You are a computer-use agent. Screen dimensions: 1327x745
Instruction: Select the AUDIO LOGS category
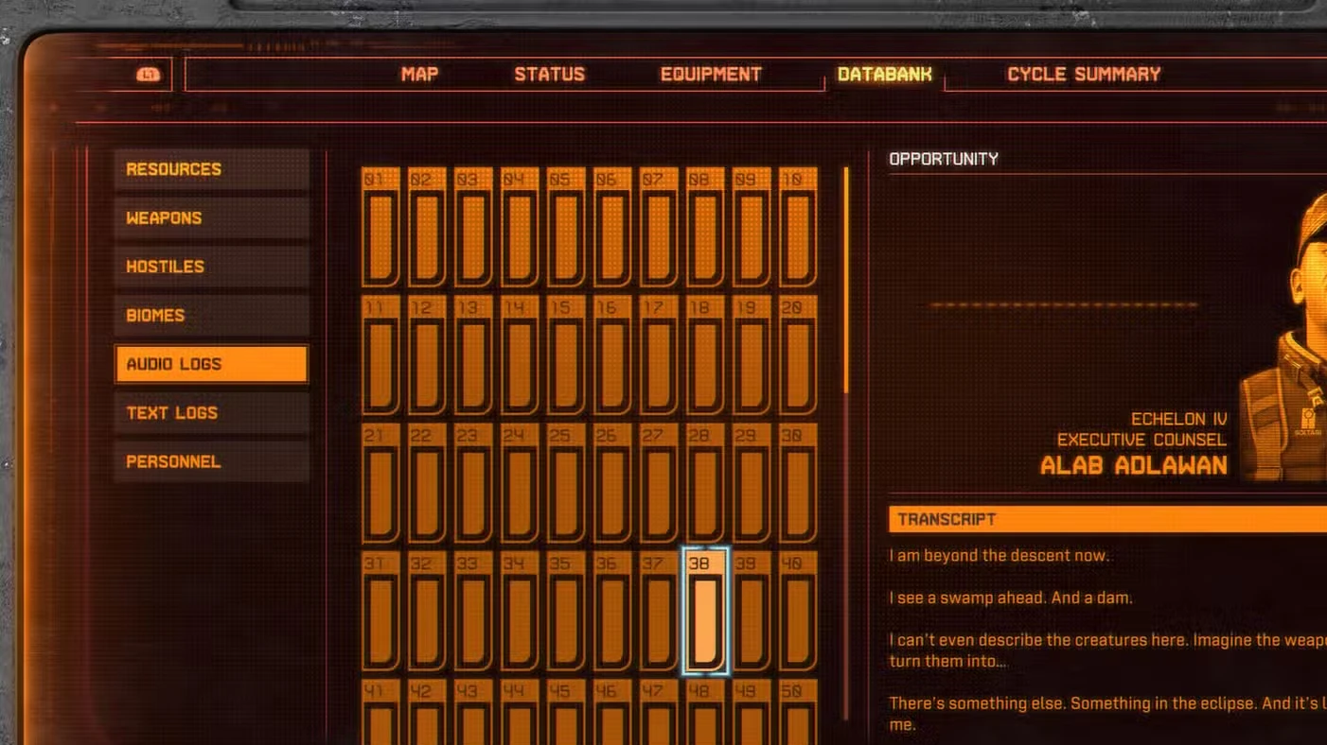(212, 364)
